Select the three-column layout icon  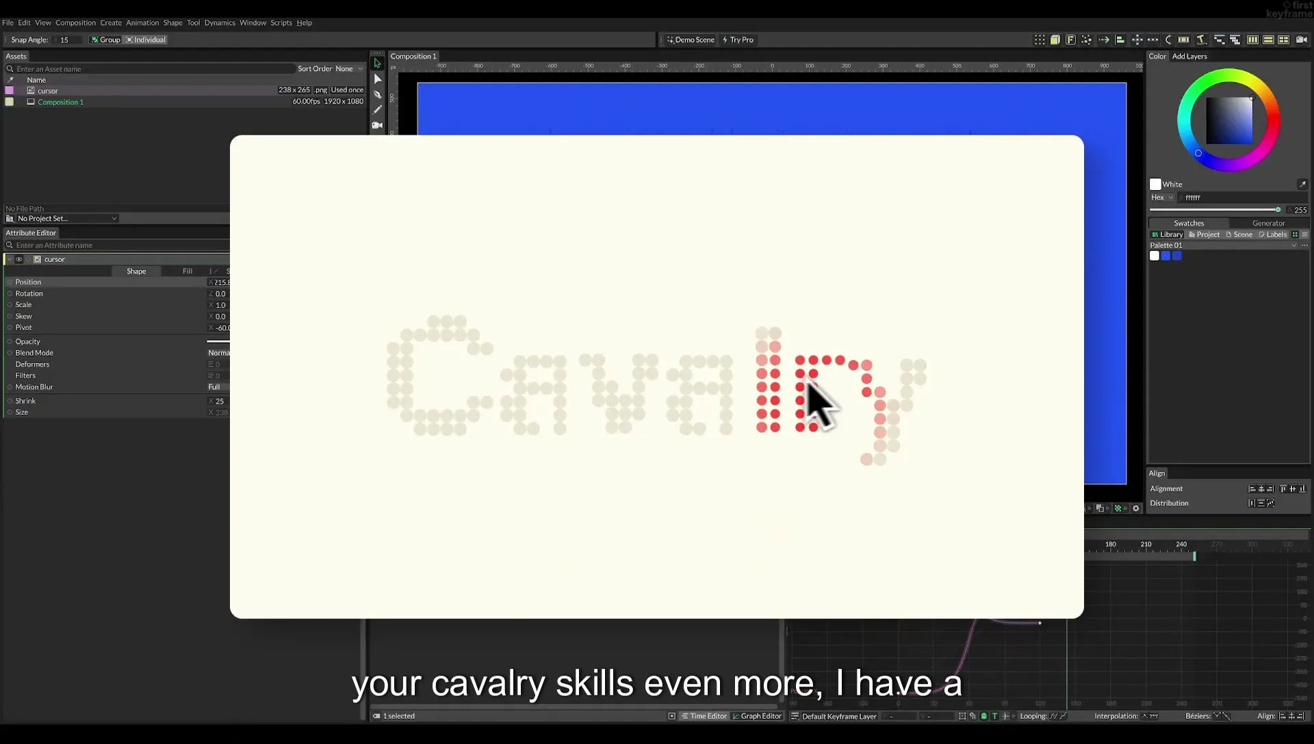(x=1252, y=40)
